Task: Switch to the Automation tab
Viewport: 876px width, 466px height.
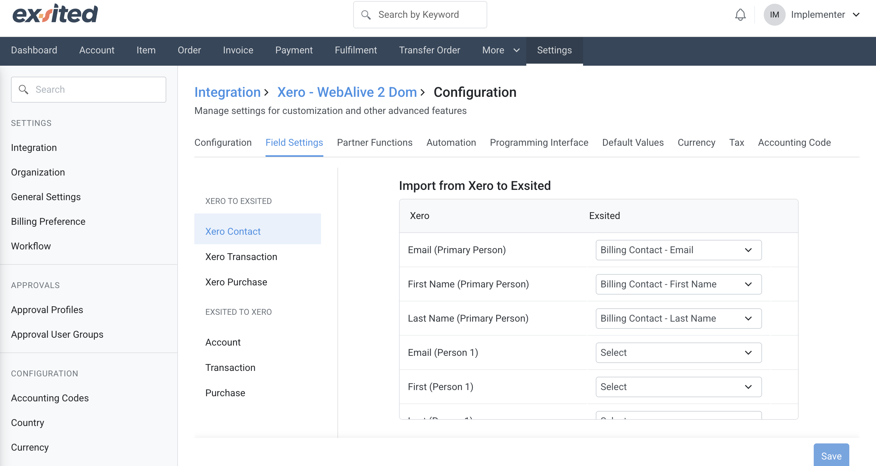Action: click(x=451, y=143)
